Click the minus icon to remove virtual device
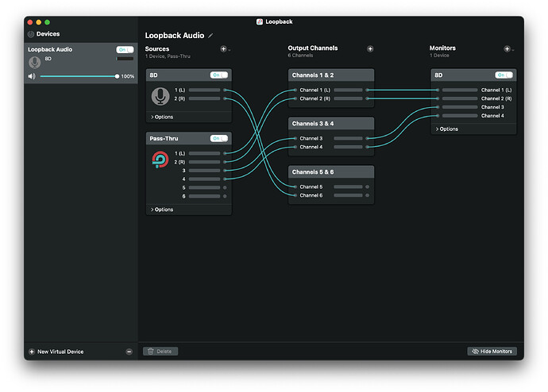The width and height of the screenshot is (548, 392). point(129,352)
